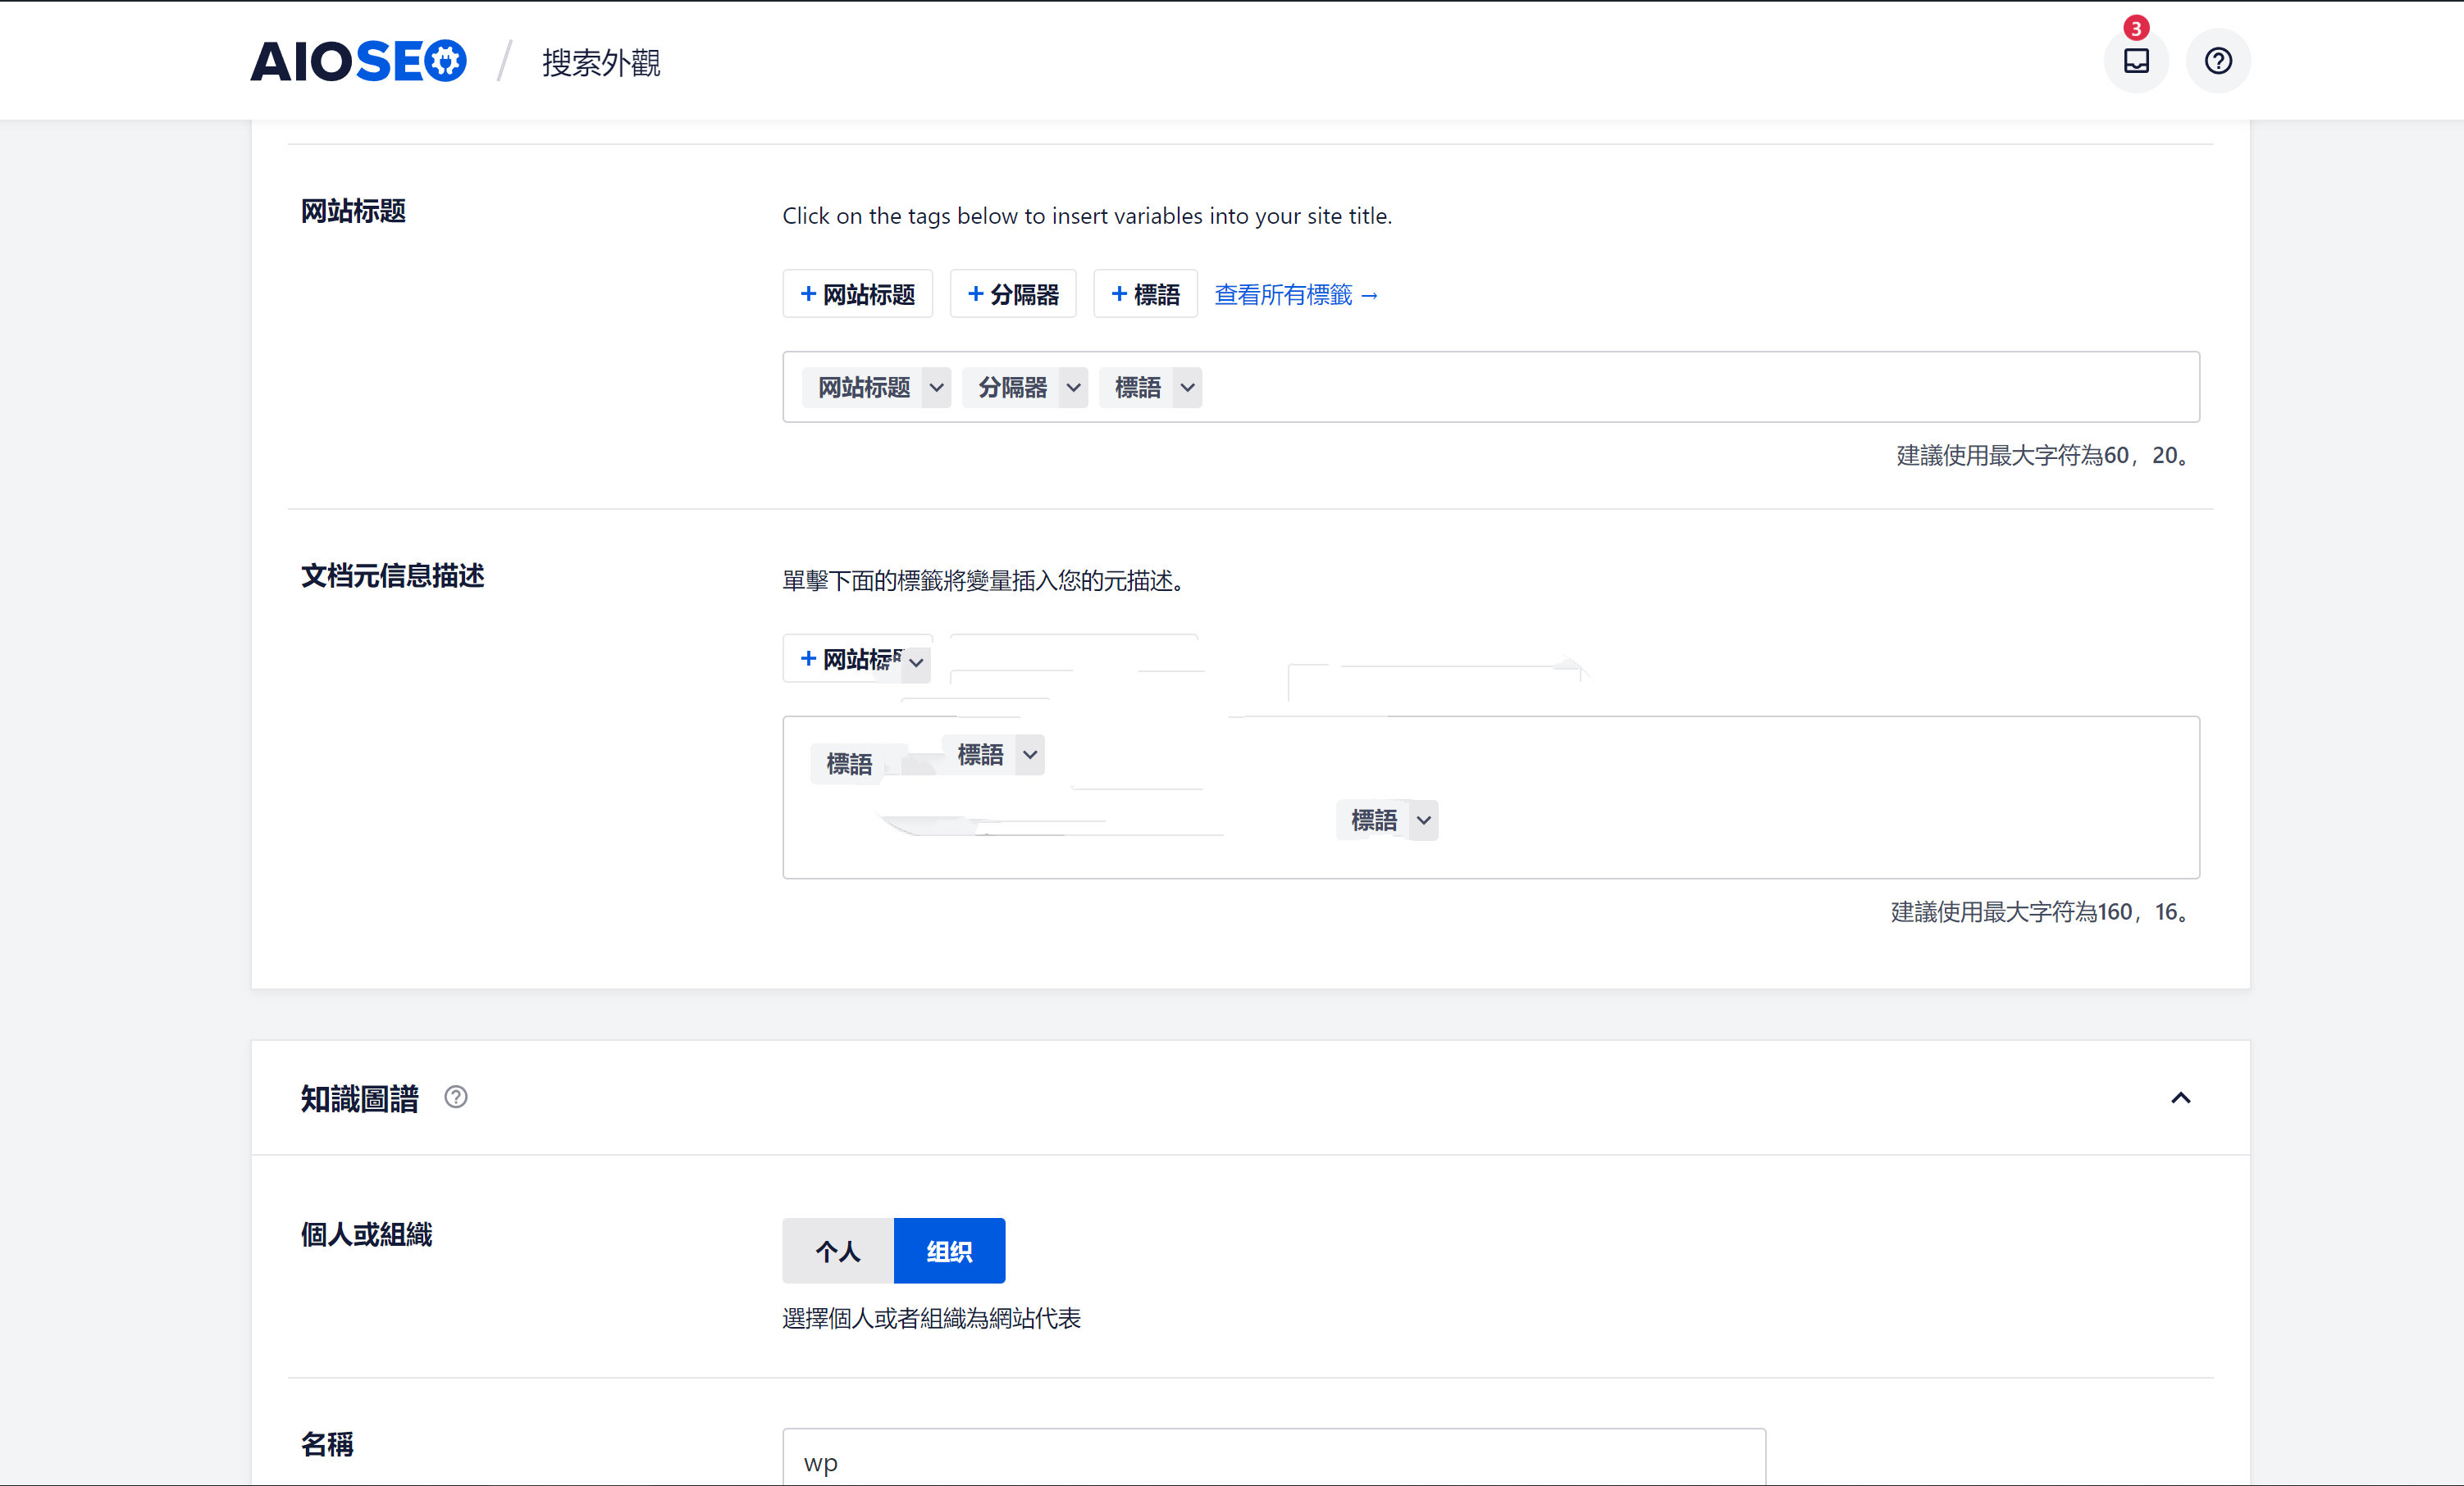Click the AIOSEO logo
This screenshot has height=1486, width=2464.
pyautogui.click(x=357, y=61)
